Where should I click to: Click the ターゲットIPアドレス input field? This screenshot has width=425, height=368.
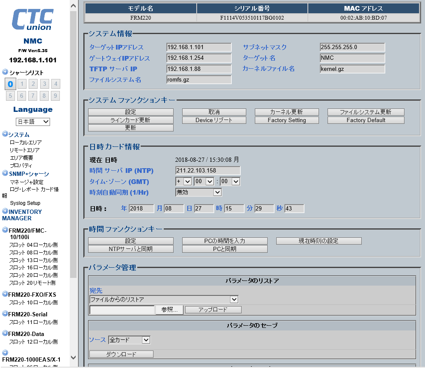(199, 47)
